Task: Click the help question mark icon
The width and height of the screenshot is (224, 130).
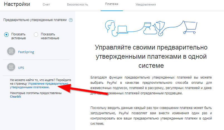Action: point(71,20)
